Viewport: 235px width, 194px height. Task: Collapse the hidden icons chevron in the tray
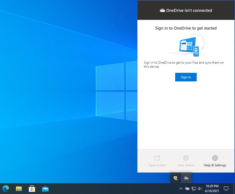pos(181,189)
